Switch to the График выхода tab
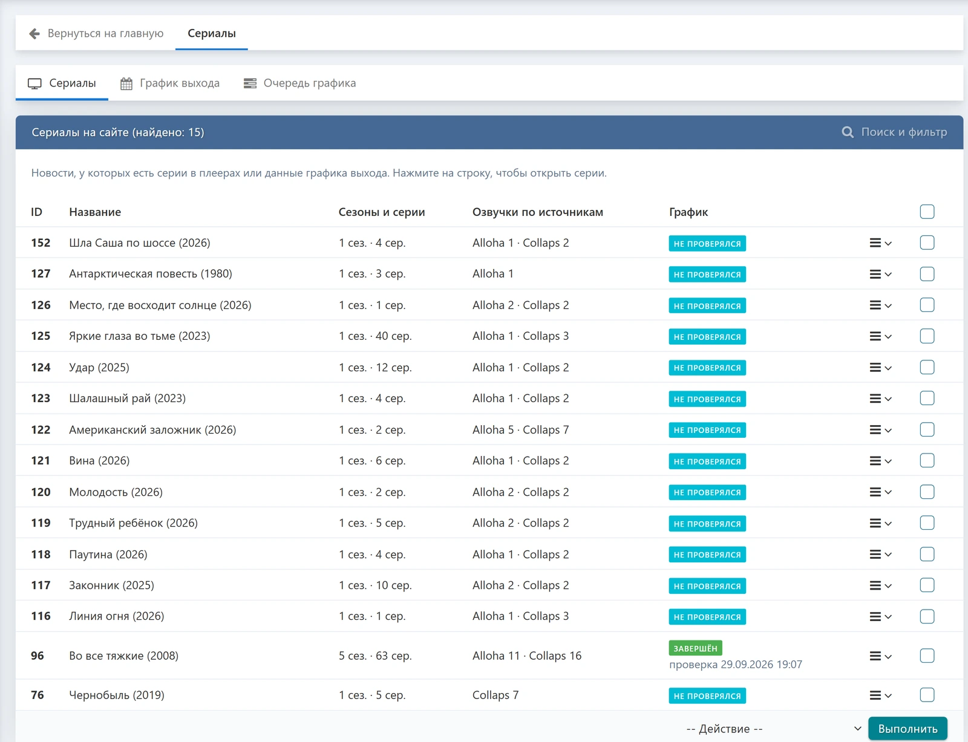The height and width of the screenshot is (742, 968). [170, 83]
